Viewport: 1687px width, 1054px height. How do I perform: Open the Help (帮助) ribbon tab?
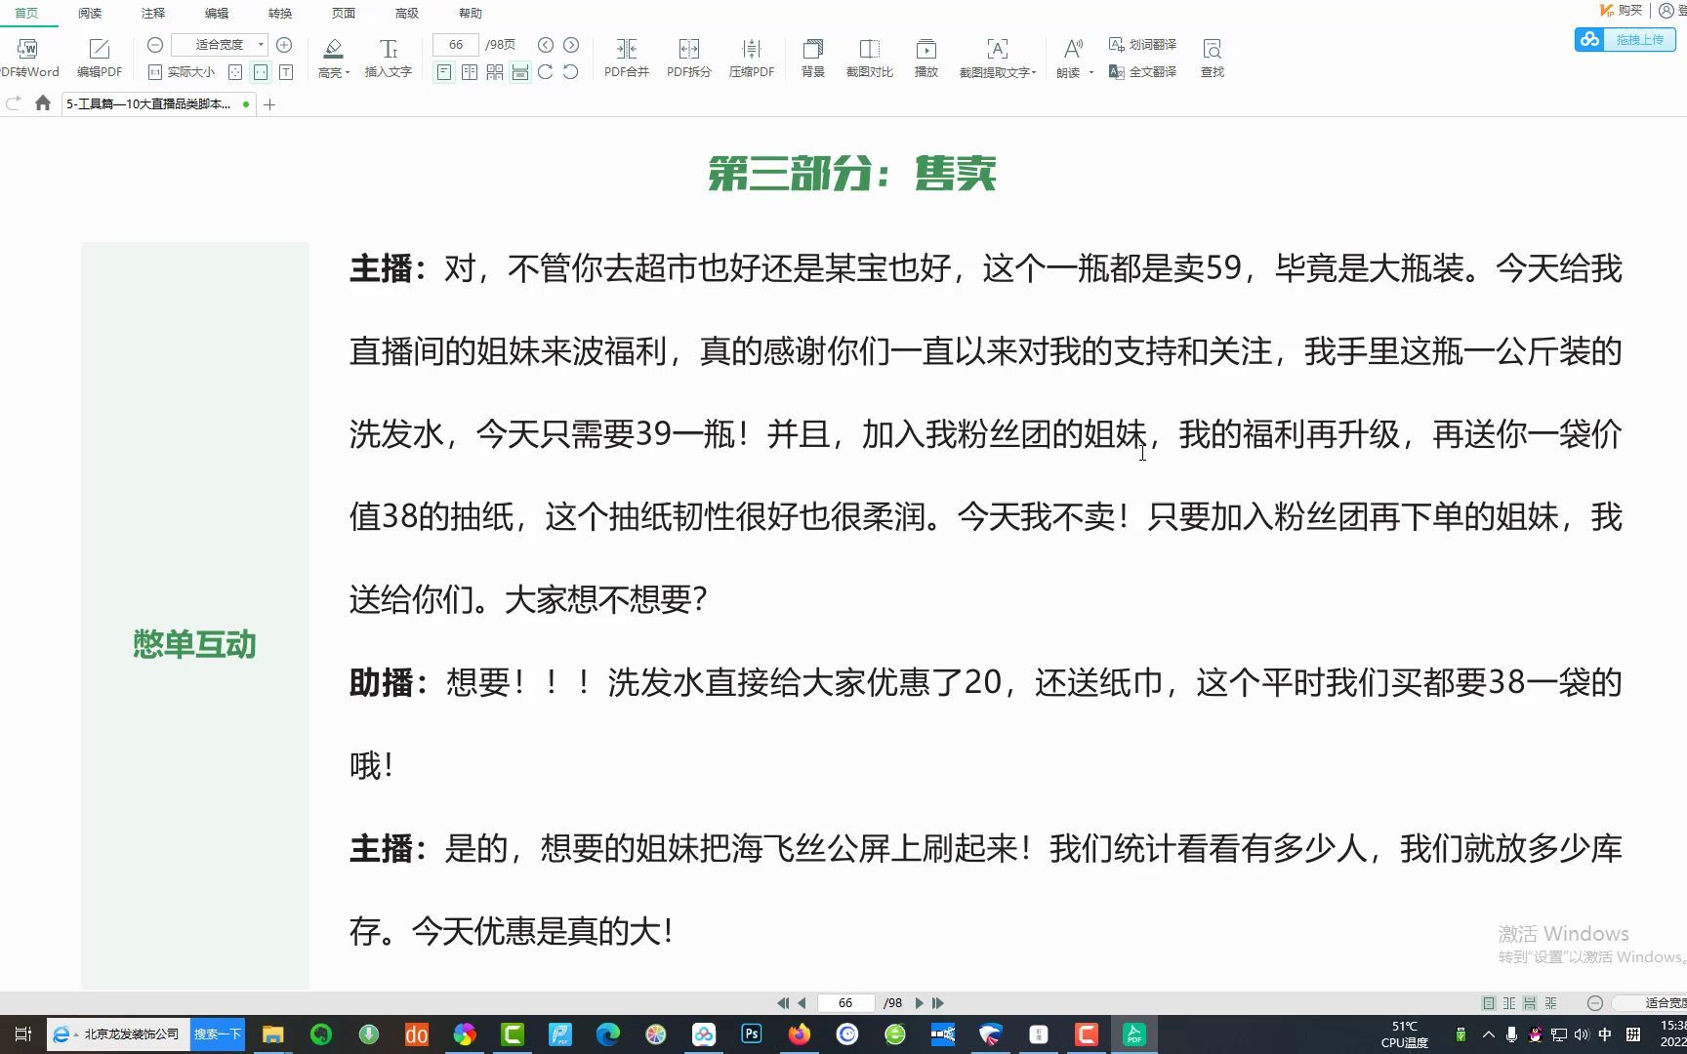pos(471,13)
